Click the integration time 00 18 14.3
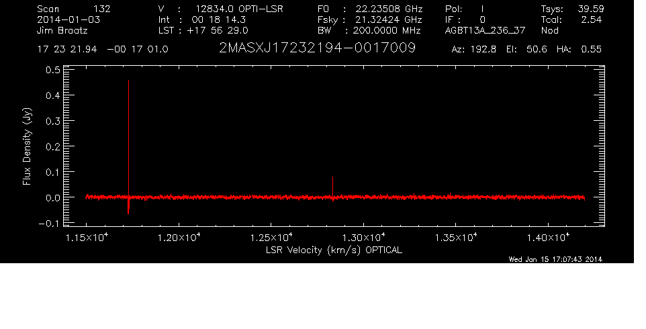 click(219, 19)
